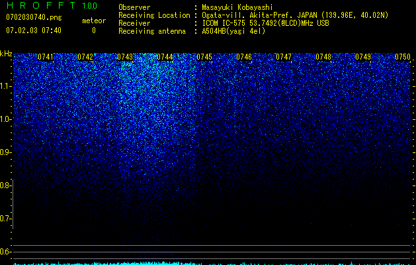Select the ICOM IC-575 receiver text
416x265 pixels.
[265, 23]
